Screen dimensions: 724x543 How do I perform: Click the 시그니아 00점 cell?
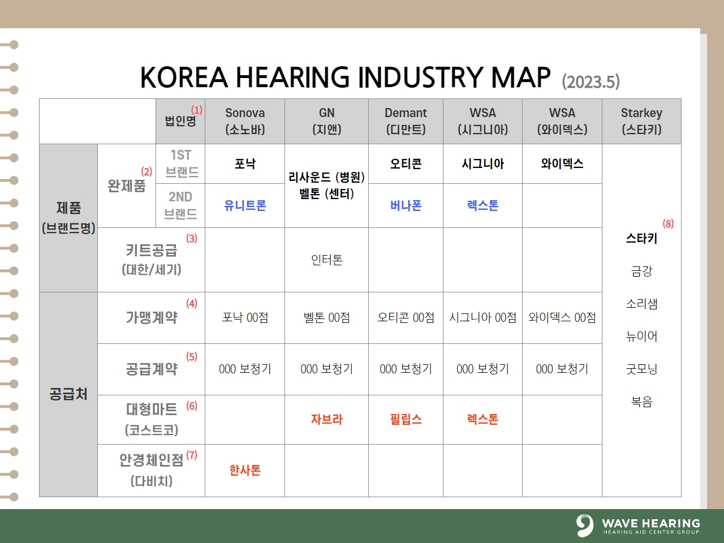pos(482,318)
